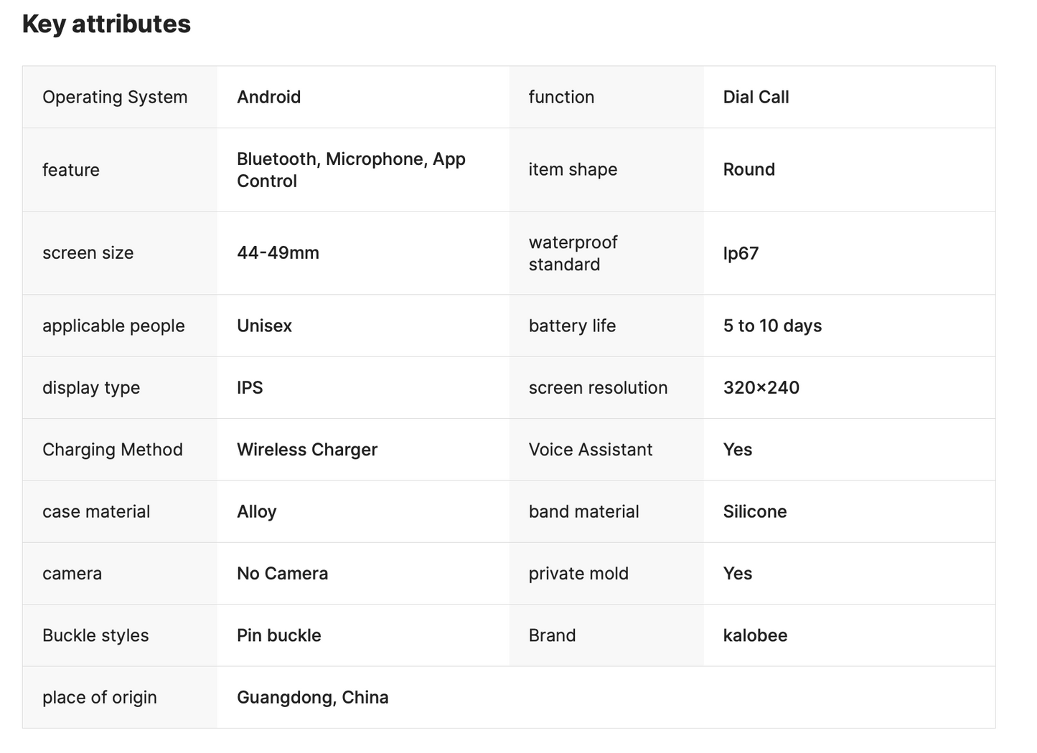Select the Pin buckle value

click(278, 635)
